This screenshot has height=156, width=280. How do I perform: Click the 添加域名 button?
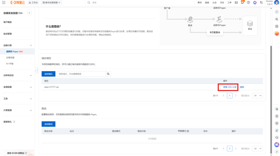48,74
